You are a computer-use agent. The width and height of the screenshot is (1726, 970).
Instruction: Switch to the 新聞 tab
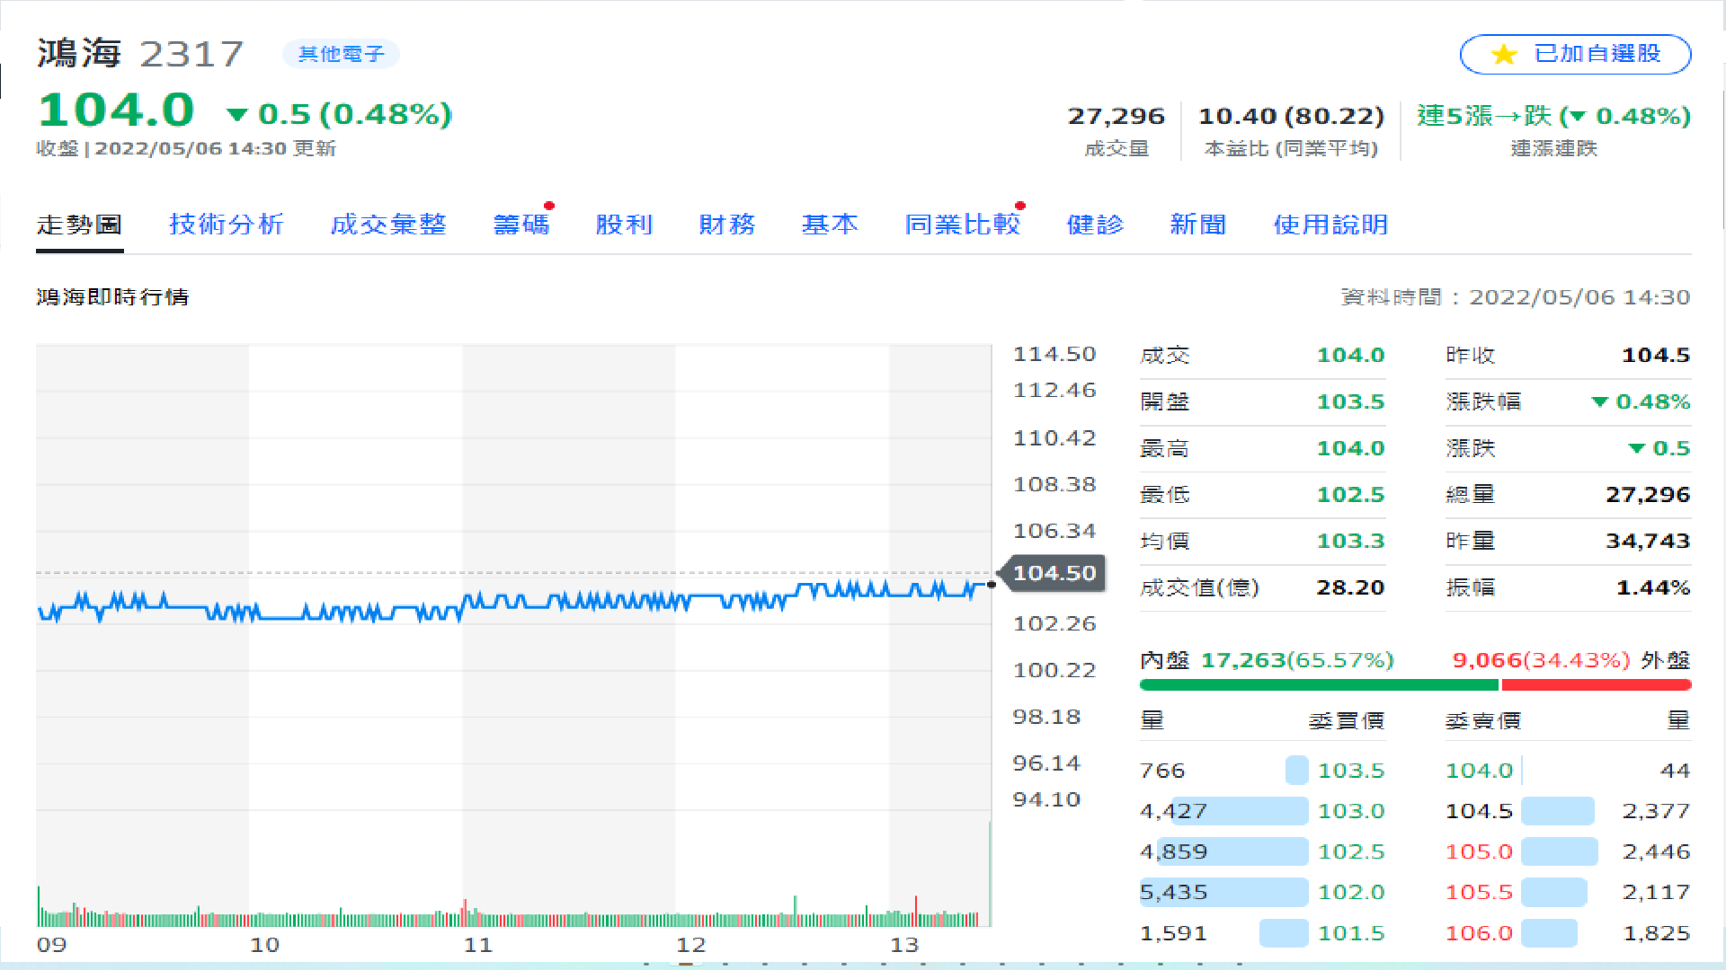coord(1198,225)
